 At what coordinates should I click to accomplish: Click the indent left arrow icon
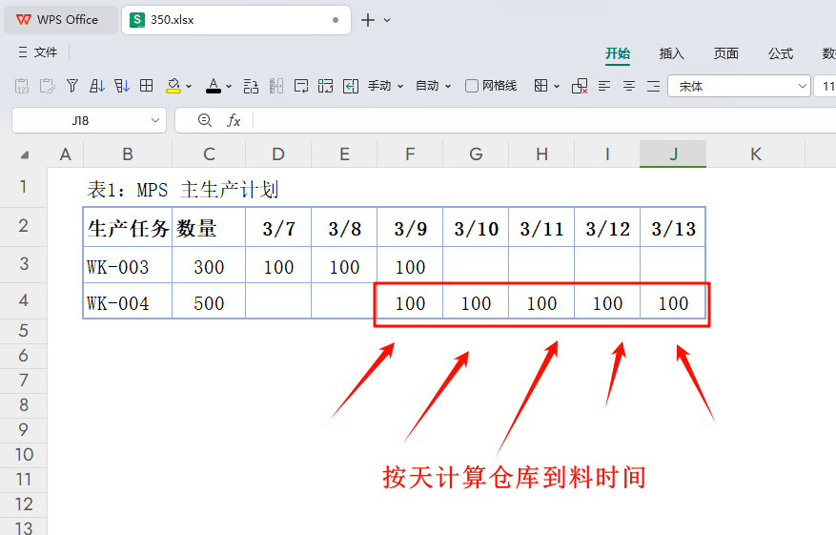point(351,86)
